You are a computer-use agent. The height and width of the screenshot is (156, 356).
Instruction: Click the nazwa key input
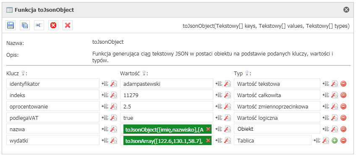[53, 129]
